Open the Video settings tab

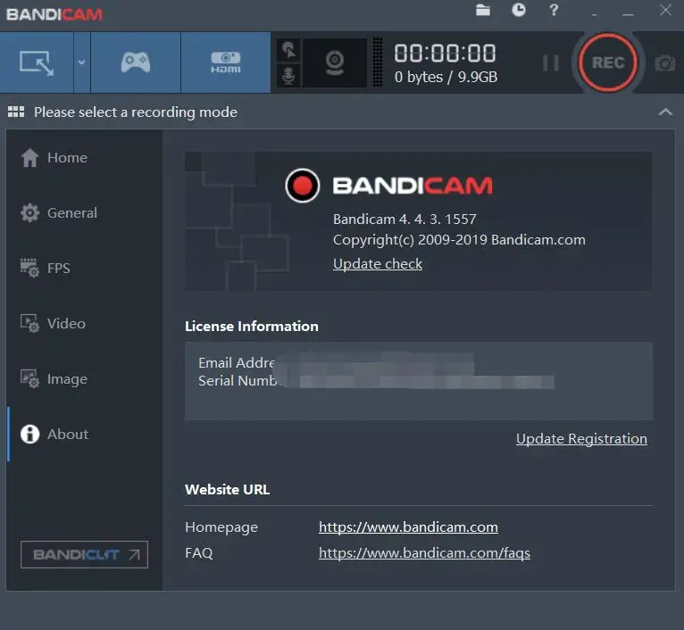tap(53, 324)
